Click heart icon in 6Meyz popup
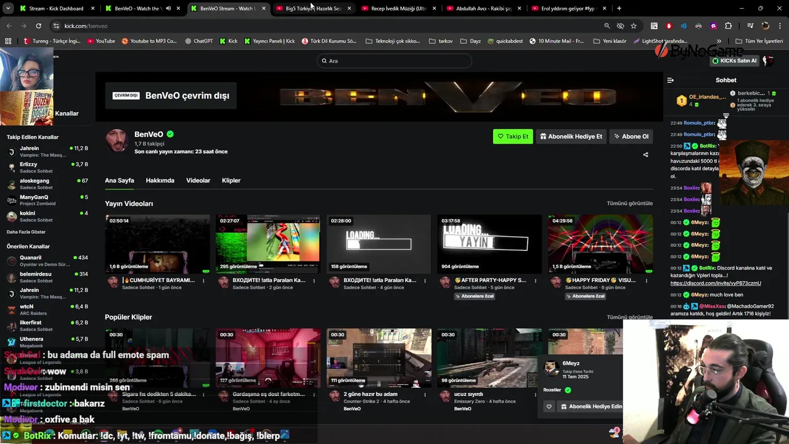Image resolution: width=789 pixels, height=444 pixels. coord(549,406)
